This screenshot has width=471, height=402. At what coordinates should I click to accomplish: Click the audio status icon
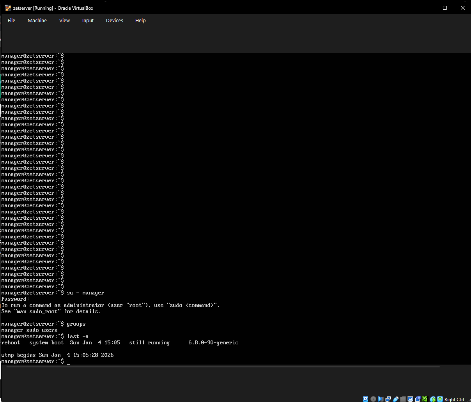pos(381,399)
